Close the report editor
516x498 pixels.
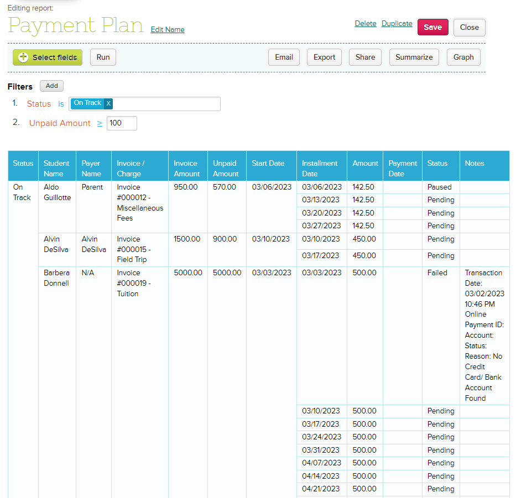tap(469, 27)
